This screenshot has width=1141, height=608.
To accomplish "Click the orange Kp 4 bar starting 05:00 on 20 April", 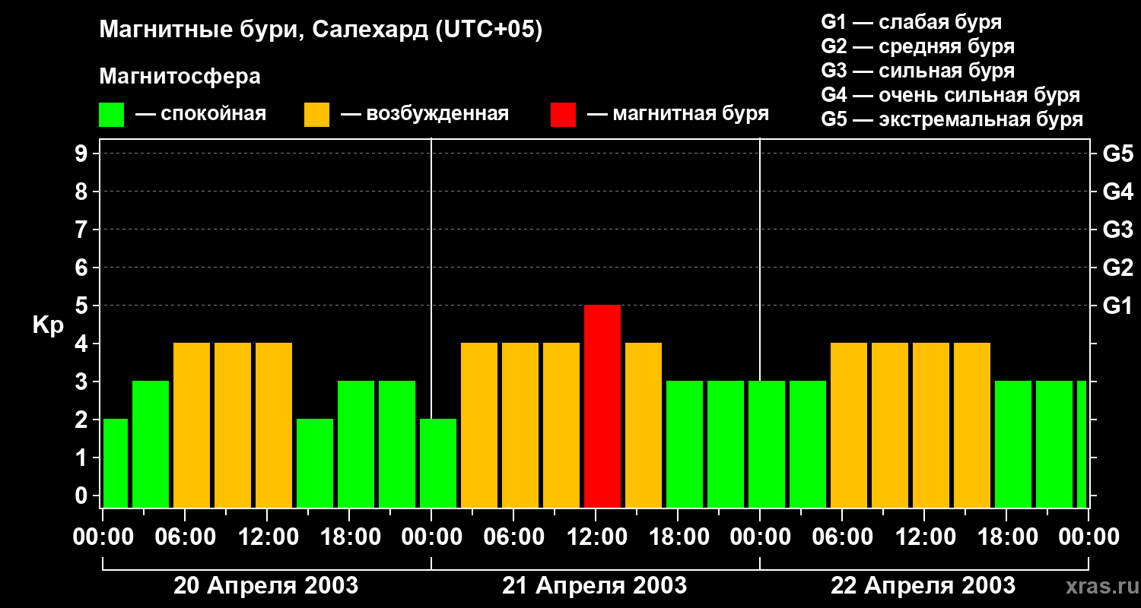I will (192, 425).
